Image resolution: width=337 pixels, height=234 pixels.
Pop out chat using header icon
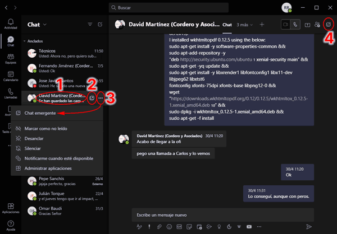[329, 25]
